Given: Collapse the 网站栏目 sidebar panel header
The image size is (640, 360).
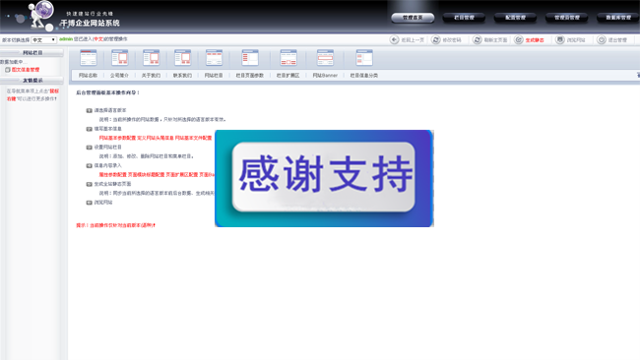Looking at the screenshot, I should click(32, 52).
